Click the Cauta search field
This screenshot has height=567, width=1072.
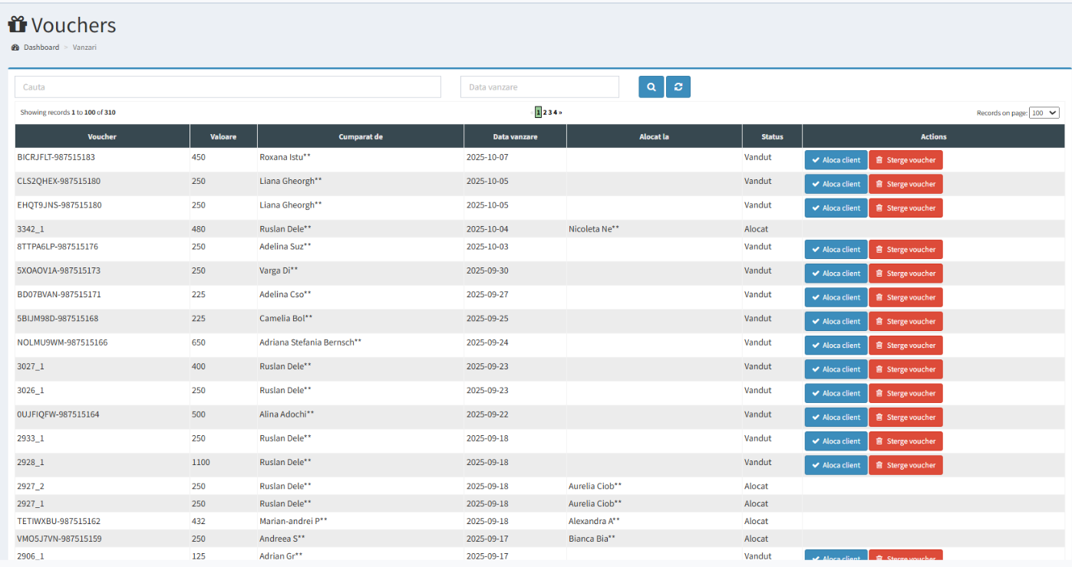click(228, 87)
